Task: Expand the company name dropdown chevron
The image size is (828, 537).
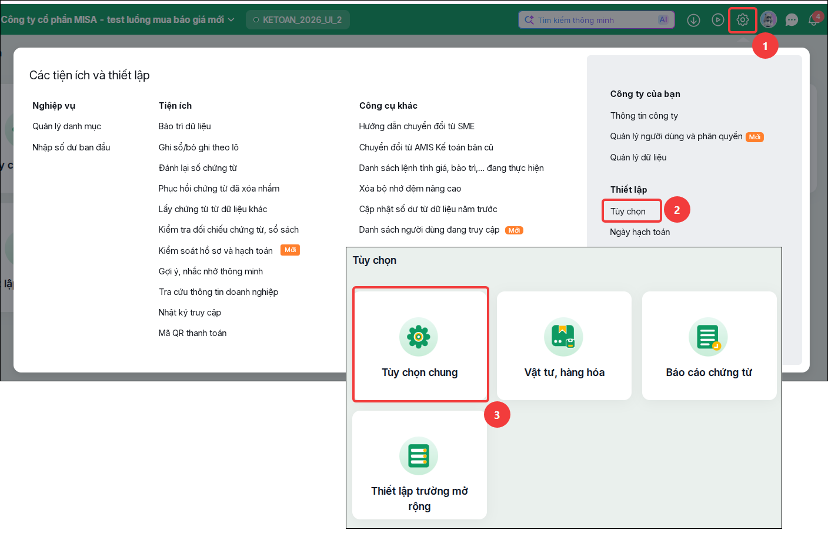Action: pyautogui.click(x=231, y=19)
